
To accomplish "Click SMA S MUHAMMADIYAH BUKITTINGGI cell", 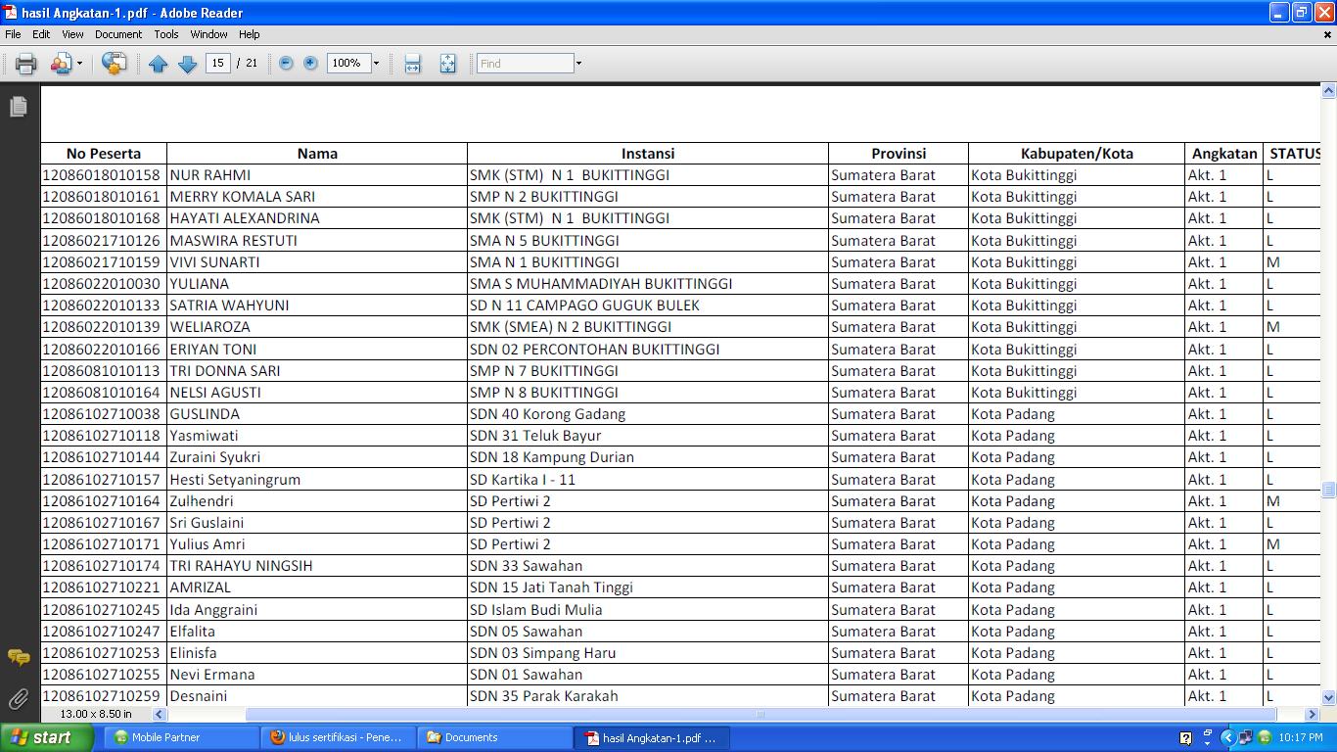I will [x=601, y=284].
